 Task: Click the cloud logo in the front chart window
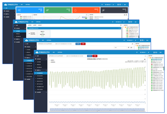[x=37, y=52]
